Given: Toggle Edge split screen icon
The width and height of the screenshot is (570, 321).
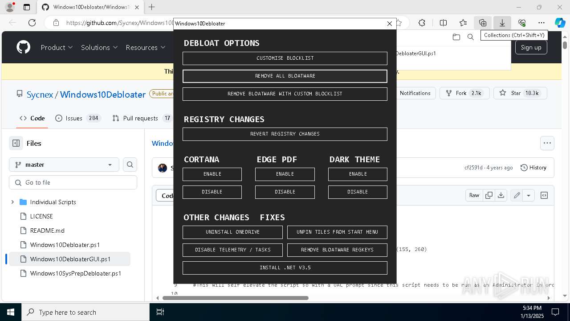Looking at the screenshot, I should [x=443, y=23].
